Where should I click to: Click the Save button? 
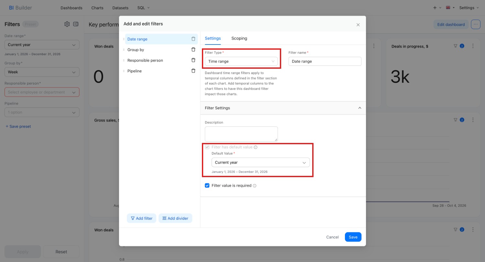click(x=353, y=237)
